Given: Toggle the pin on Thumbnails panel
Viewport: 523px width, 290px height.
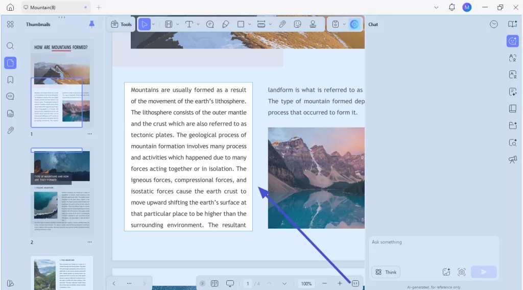Looking at the screenshot, I should click(x=92, y=24).
